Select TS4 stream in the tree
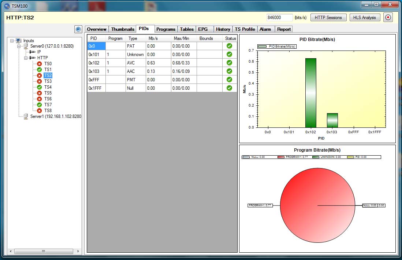402x260 pixels. pos(48,87)
